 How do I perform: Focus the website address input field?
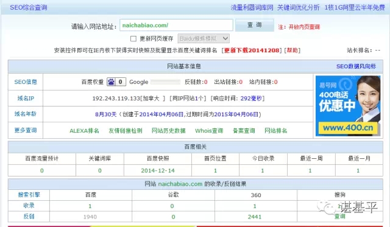[176, 25]
